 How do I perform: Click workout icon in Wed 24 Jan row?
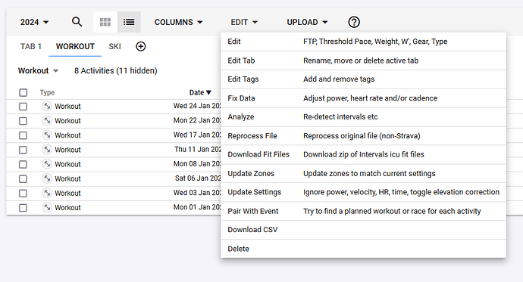[x=47, y=106]
